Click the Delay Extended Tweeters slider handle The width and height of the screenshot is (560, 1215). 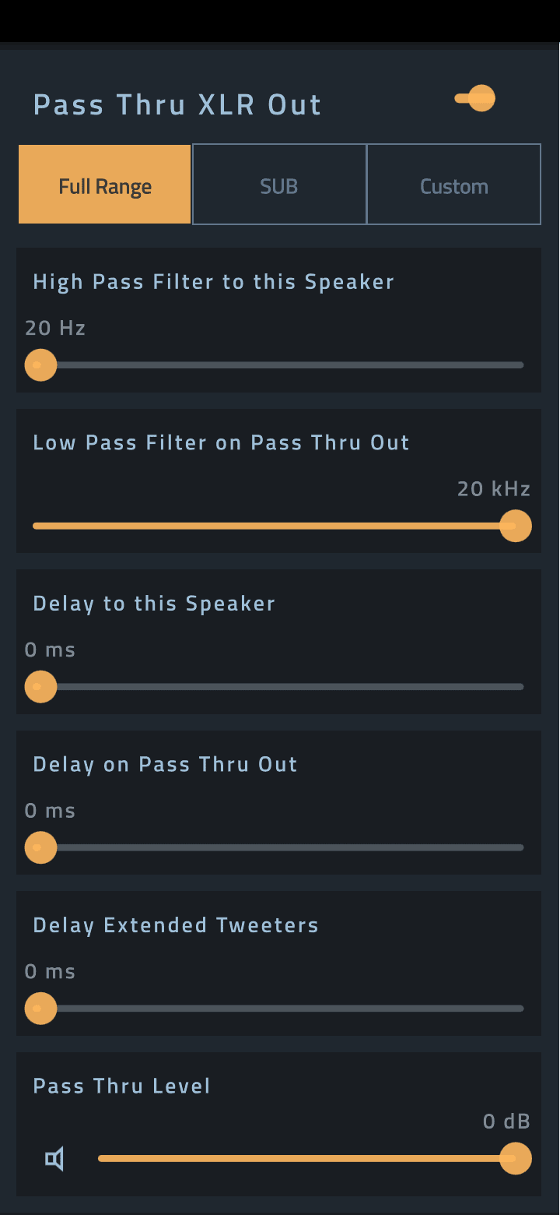40,1009
